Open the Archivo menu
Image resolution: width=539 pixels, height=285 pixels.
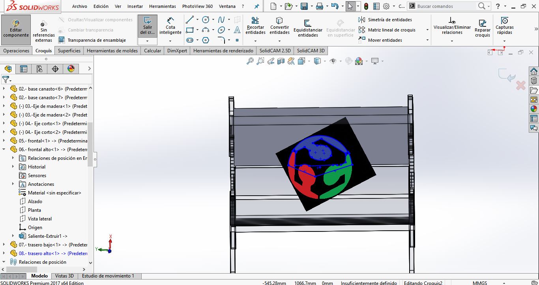tap(80, 6)
